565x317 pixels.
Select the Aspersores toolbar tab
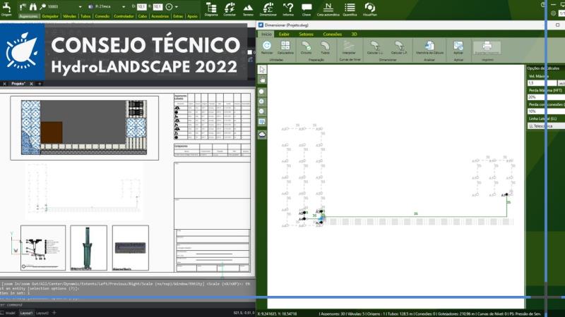click(28, 16)
